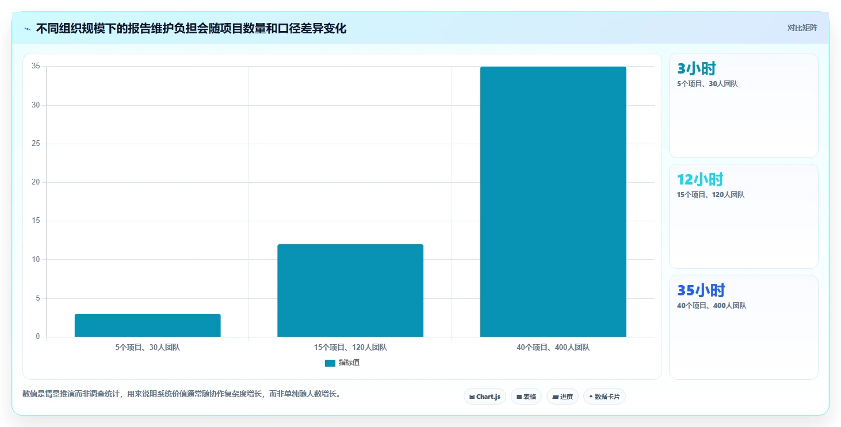Image resolution: width=841 pixels, height=427 pixels.
Task: Click x-axis label 40个项目、400人团队
Action: (x=553, y=348)
